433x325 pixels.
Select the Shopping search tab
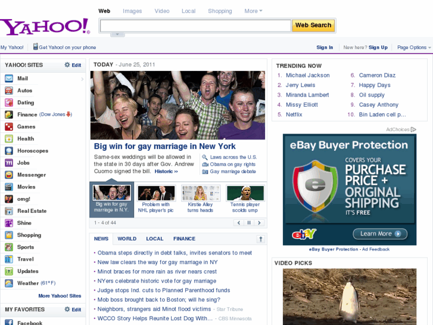coord(220,11)
